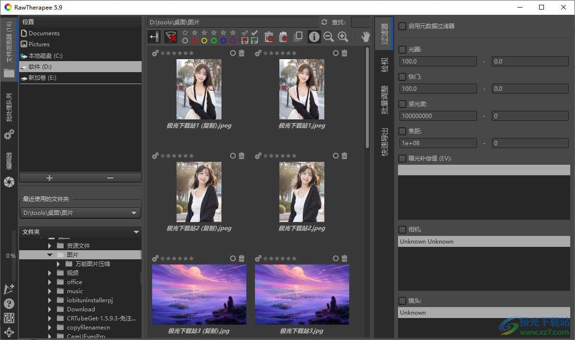This screenshot has height=340, width=575.
Task: Expand the office folder node
Action: coord(50,282)
